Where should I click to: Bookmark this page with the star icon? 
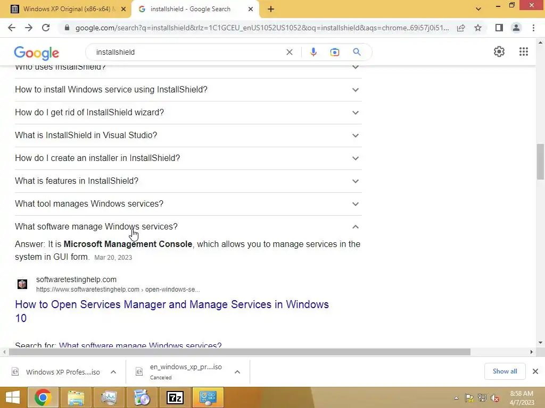tap(478, 28)
